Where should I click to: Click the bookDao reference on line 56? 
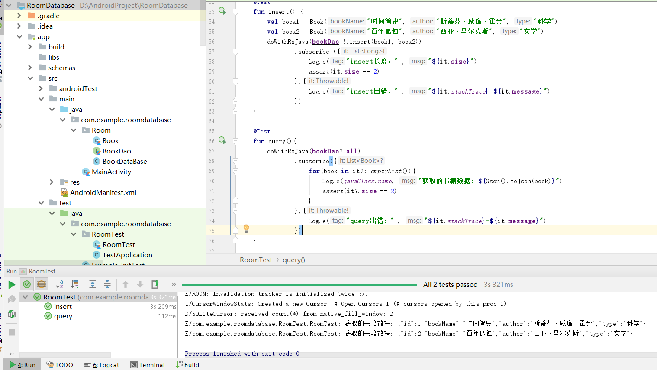coord(325,42)
